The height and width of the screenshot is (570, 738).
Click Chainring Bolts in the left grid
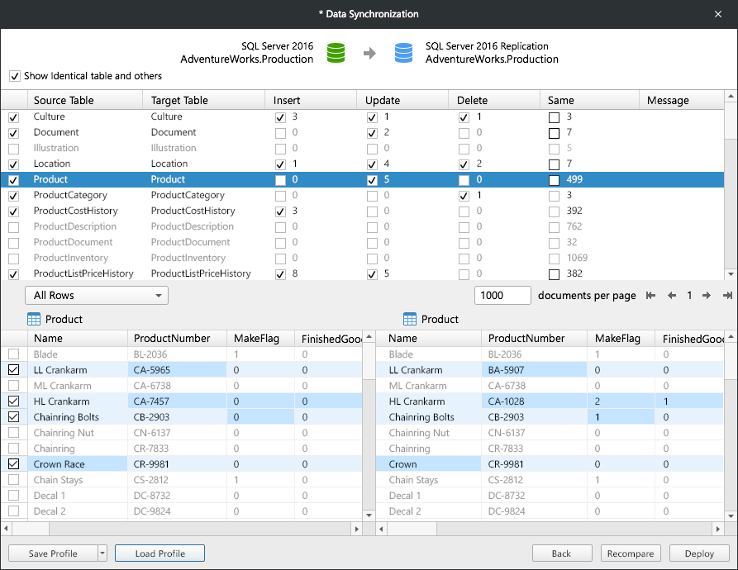tap(66, 417)
